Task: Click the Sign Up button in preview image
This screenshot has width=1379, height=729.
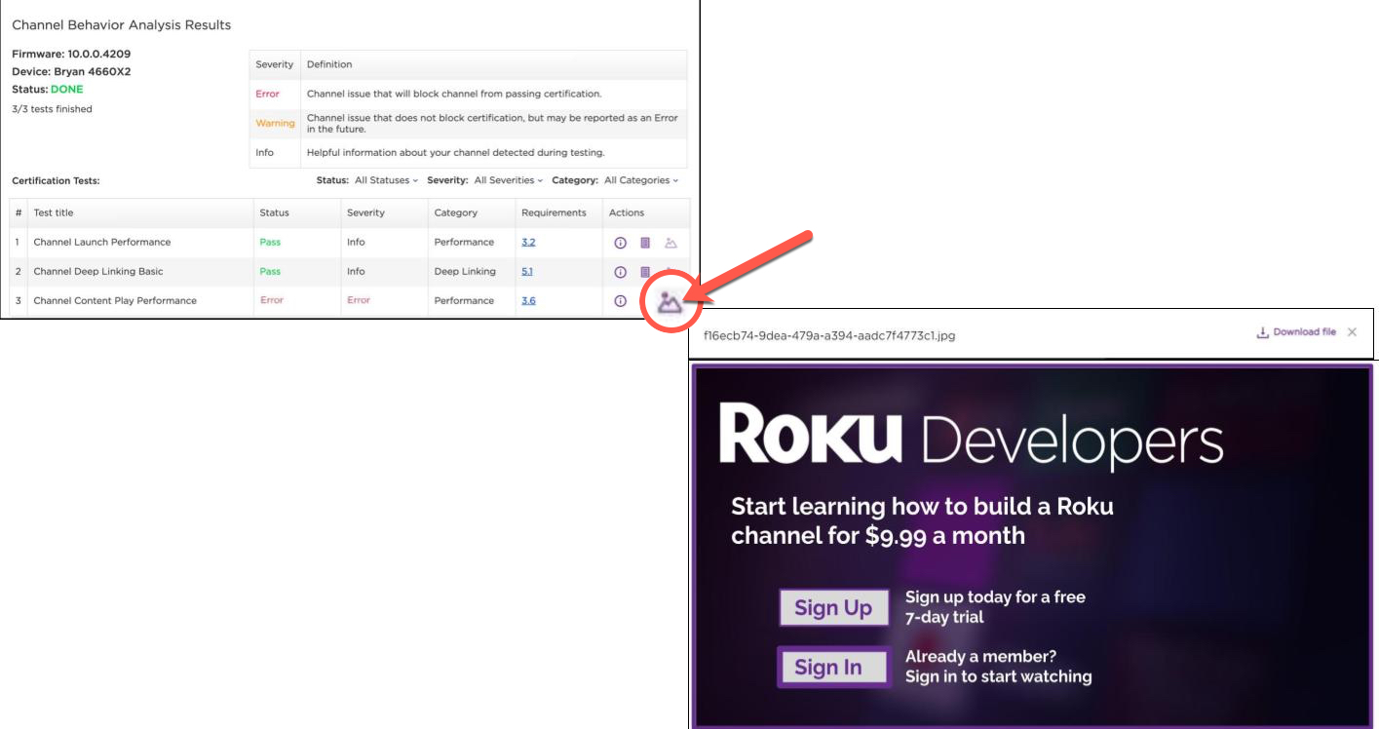Action: tap(833, 608)
